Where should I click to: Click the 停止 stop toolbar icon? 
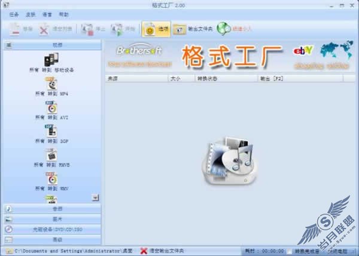[x=87, y=29]
